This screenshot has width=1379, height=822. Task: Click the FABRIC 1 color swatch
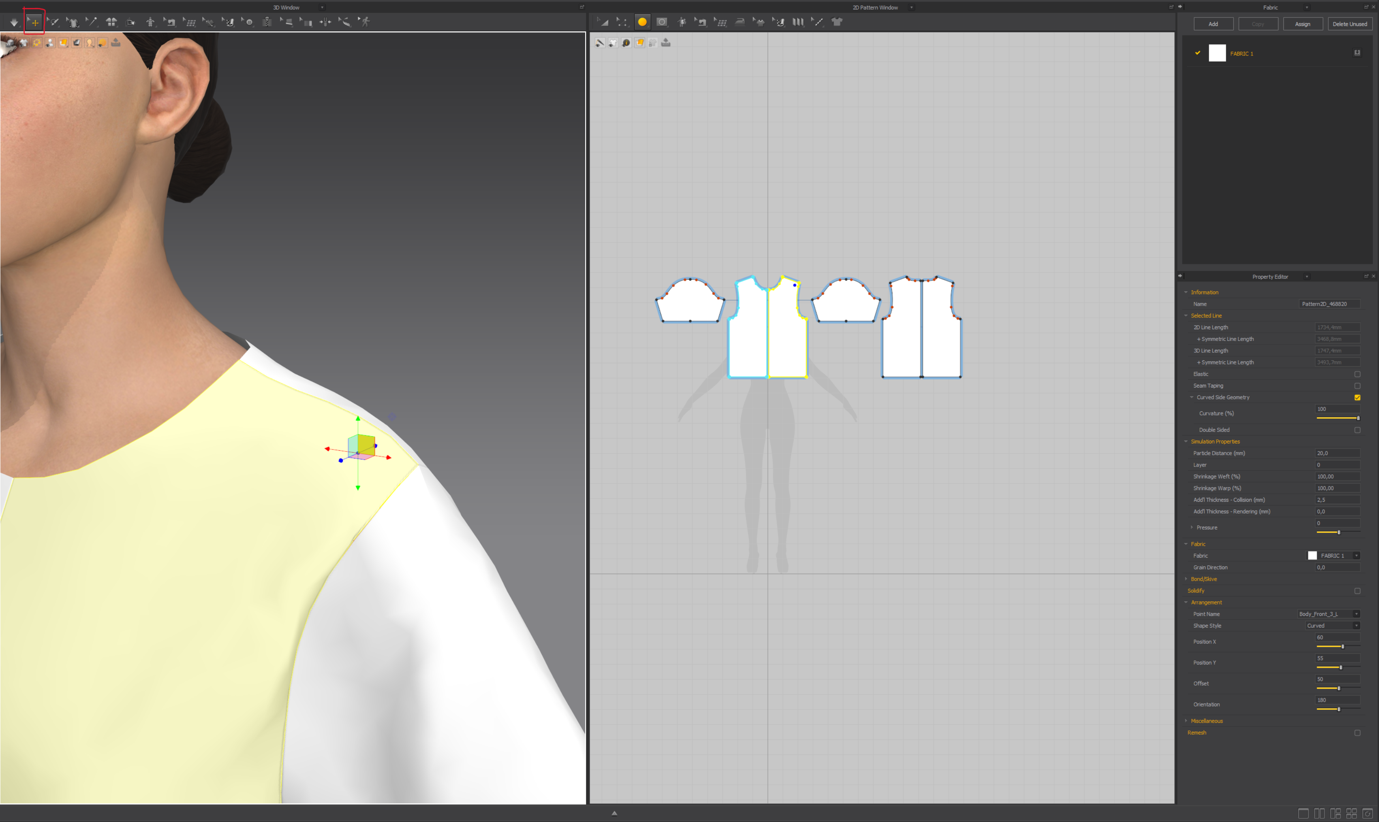[x=1217, y=53]
